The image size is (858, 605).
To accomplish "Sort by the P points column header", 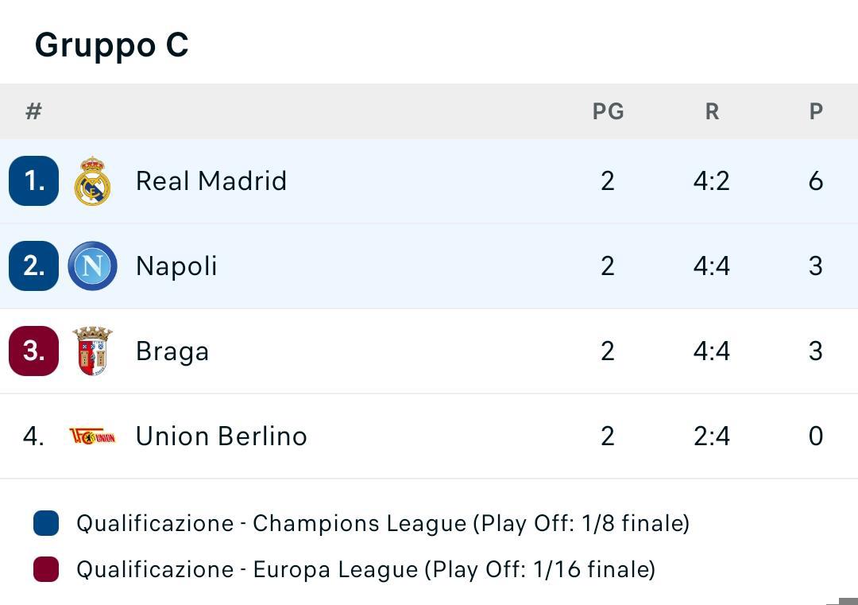I will click(816, 111).
